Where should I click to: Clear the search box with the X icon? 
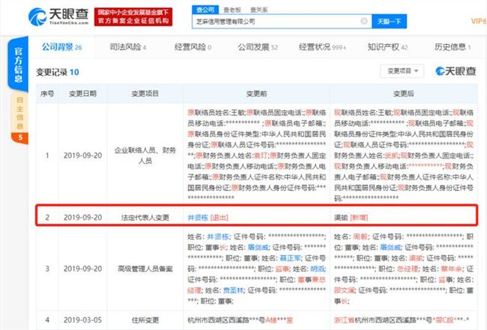[x=364, y=21]
